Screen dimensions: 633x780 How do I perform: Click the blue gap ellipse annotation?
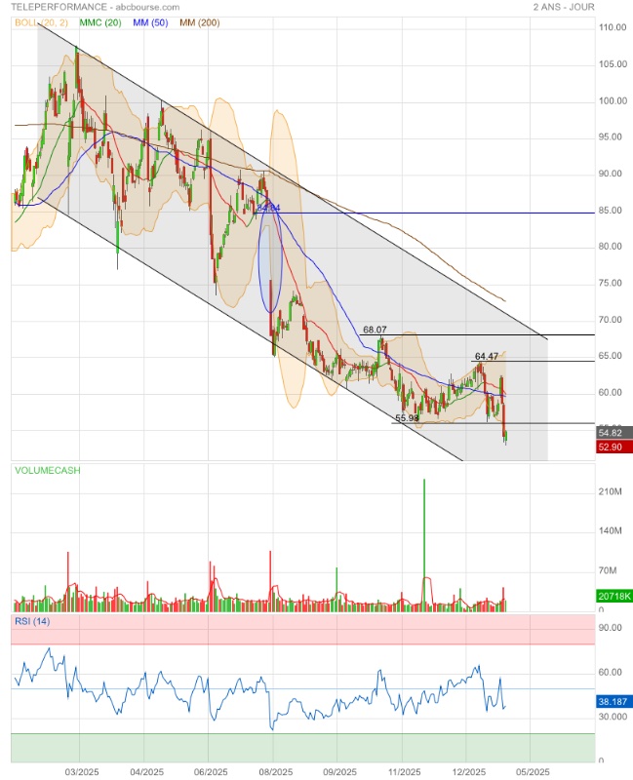pos(270,257)
